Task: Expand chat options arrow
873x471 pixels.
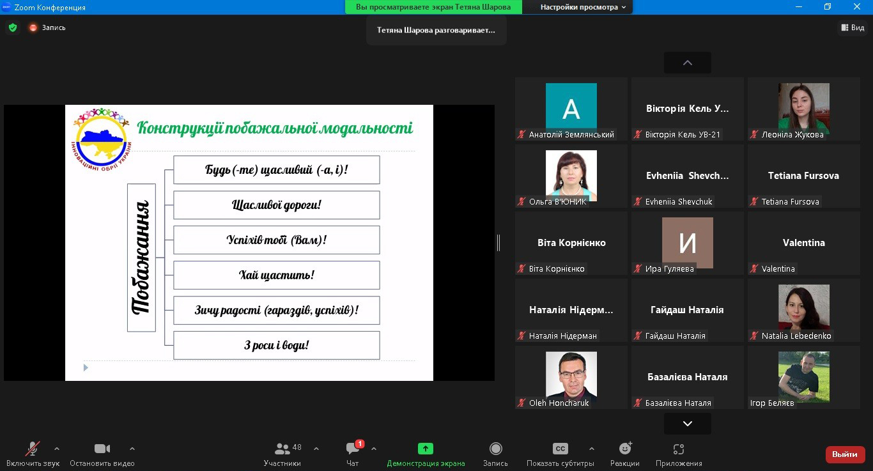Action: [x=374, y=449]
